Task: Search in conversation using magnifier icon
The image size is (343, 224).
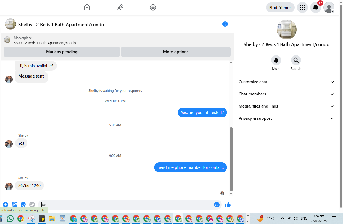Action: click(x=296, y=60)
